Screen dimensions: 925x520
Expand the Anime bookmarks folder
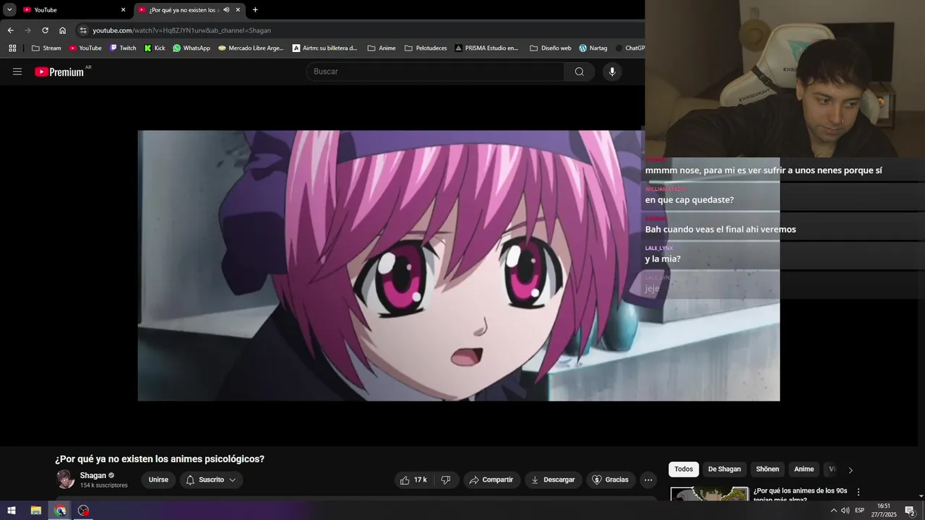click(382, 48)
